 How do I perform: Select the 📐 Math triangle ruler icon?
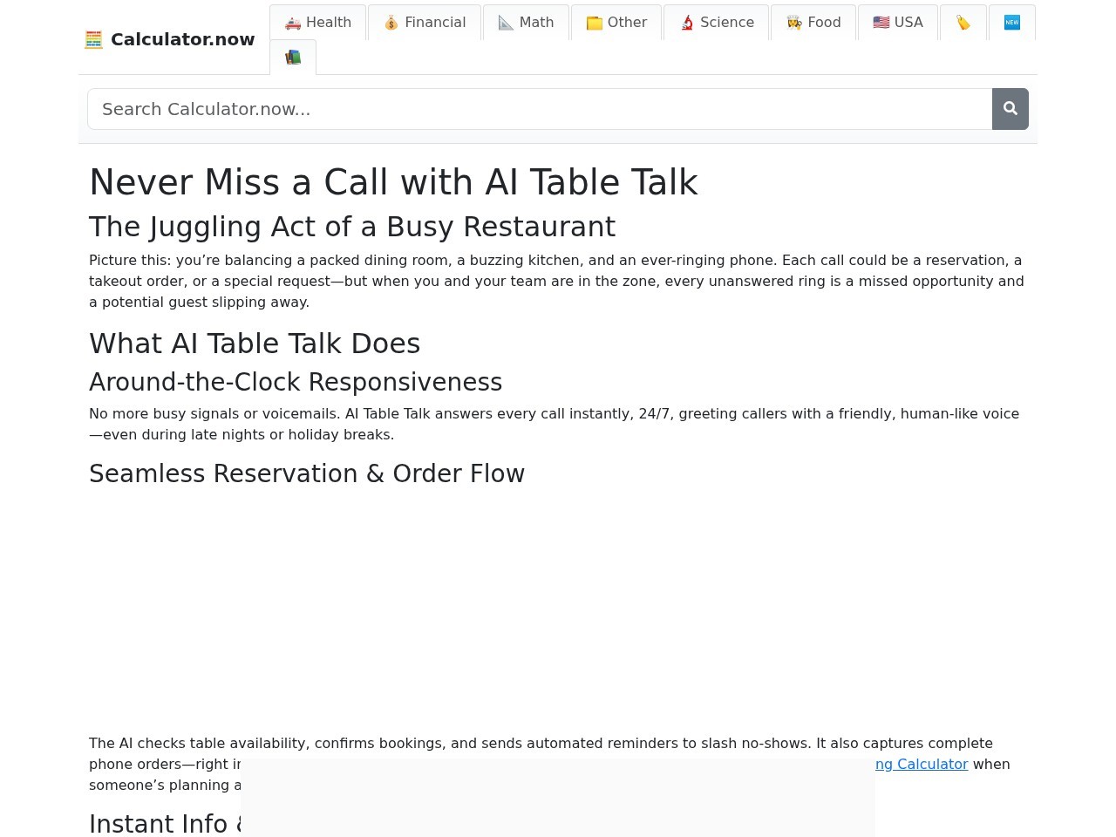(507, 23)
